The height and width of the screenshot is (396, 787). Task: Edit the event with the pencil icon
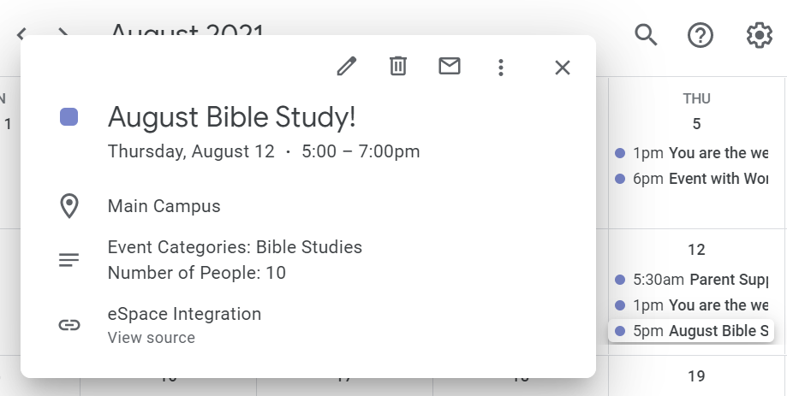point(346,67)
